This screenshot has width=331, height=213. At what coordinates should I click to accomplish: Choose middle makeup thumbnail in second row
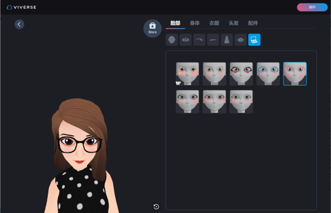(214, 102)
